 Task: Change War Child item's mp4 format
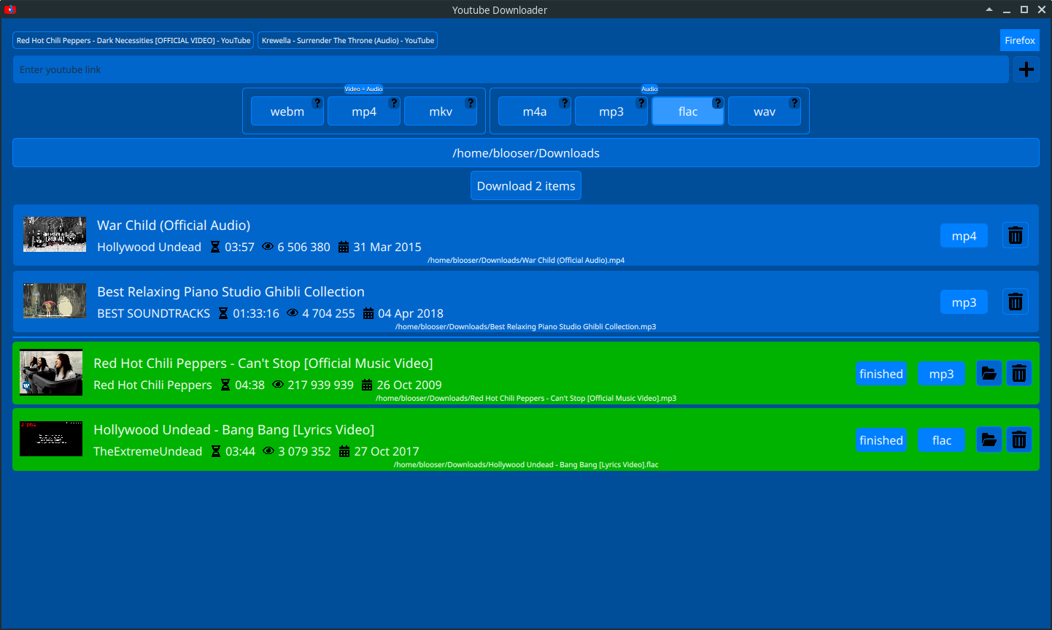[963, 236]
